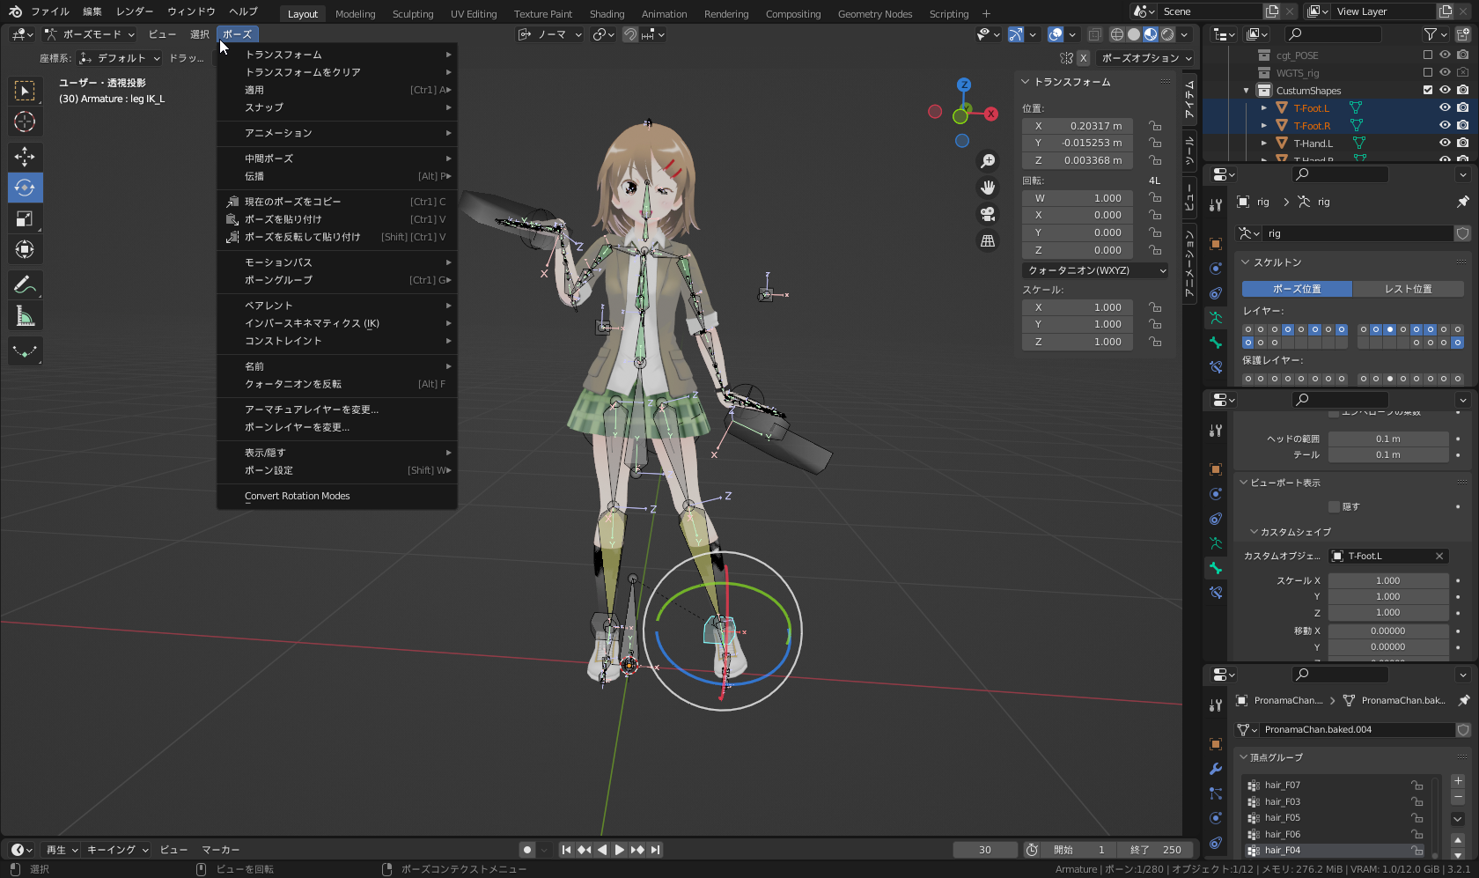1479x878 pixels.
Task: Select the Move tool in the toolbar
Action: [25, 157]
